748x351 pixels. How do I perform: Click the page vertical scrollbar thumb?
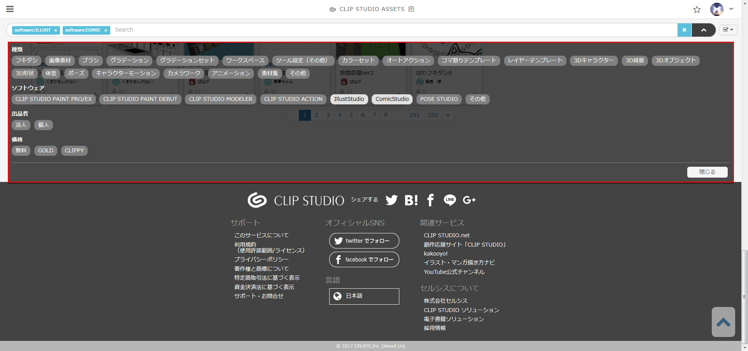click(745, 297)
